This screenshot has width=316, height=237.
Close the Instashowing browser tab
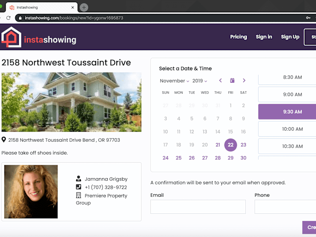pyautogui.click(x=72, y=7)
